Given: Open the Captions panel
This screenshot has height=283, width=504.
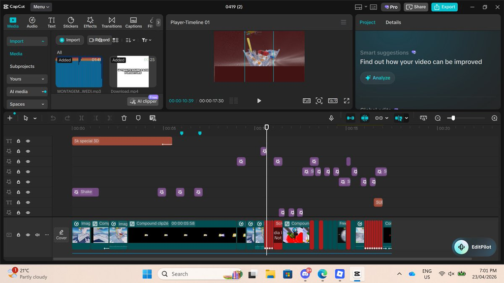Looking at the screenshot, I should click(133, 23).
